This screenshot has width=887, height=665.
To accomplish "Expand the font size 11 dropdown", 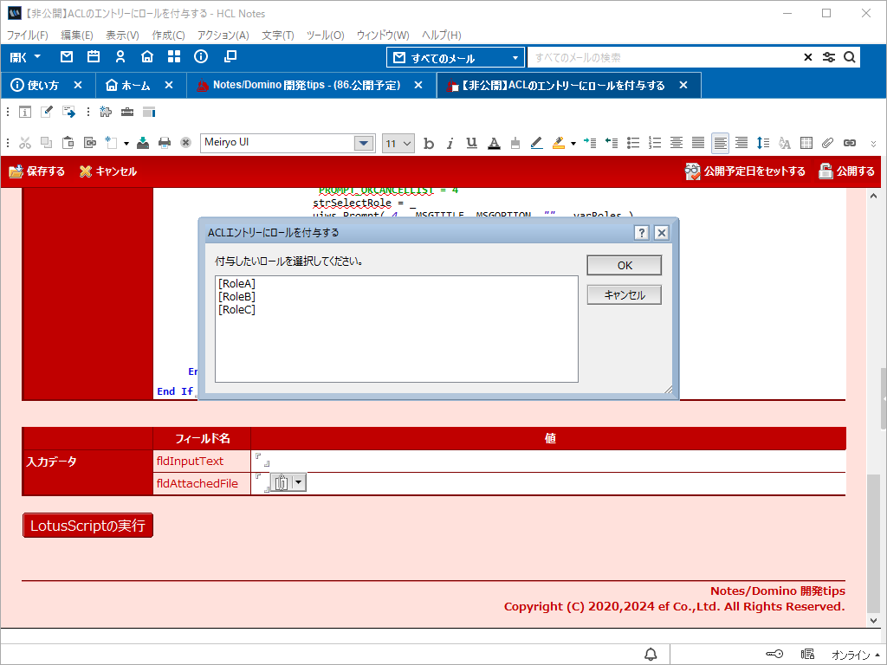I will coord(407,144).
